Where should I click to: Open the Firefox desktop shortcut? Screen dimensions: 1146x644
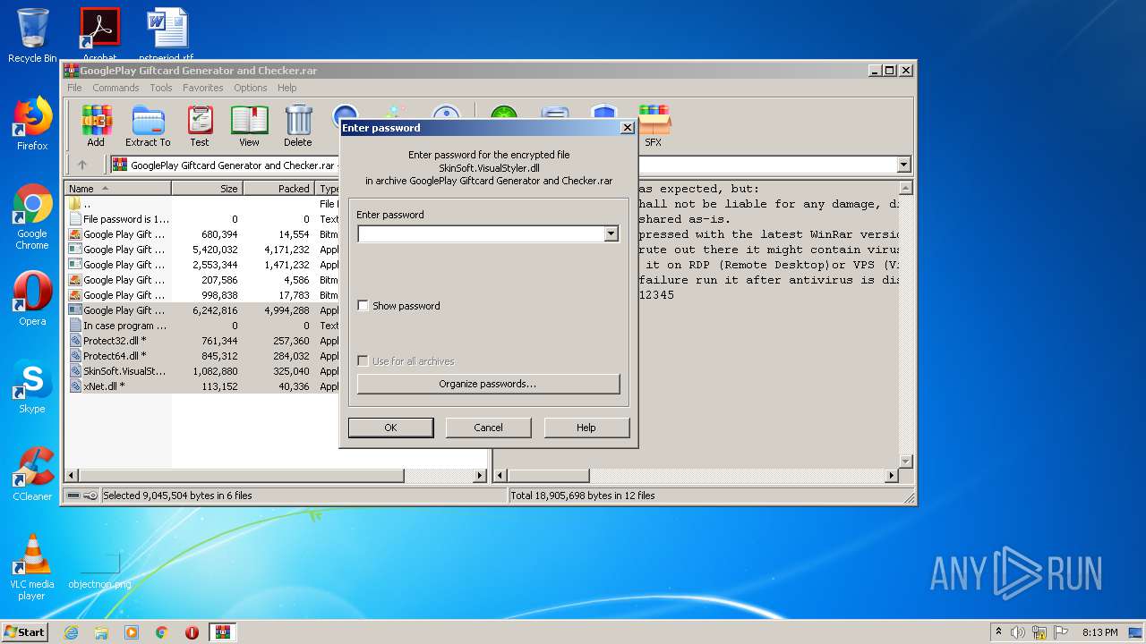32,123
